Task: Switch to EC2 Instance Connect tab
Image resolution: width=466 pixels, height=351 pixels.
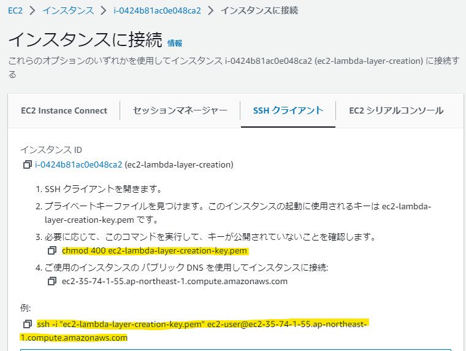Action: 64,110
